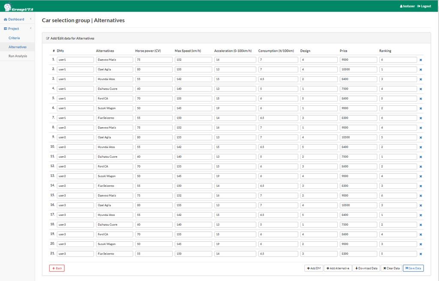Image resolution: width=439 pixels, height=281 pixels.
Task: Open Dashboard in the sidebar
Action: pos(14,19)
